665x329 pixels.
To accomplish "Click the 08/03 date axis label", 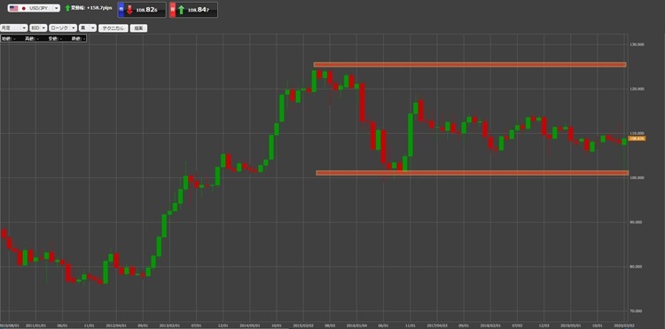I will (330, 326).
